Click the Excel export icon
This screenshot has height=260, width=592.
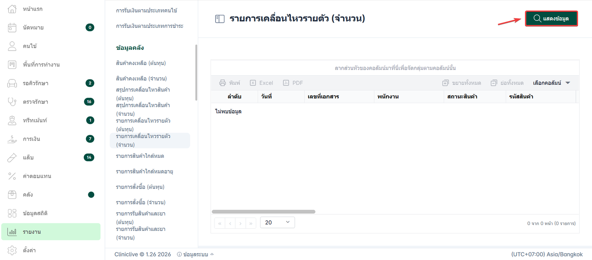[253, 83]
